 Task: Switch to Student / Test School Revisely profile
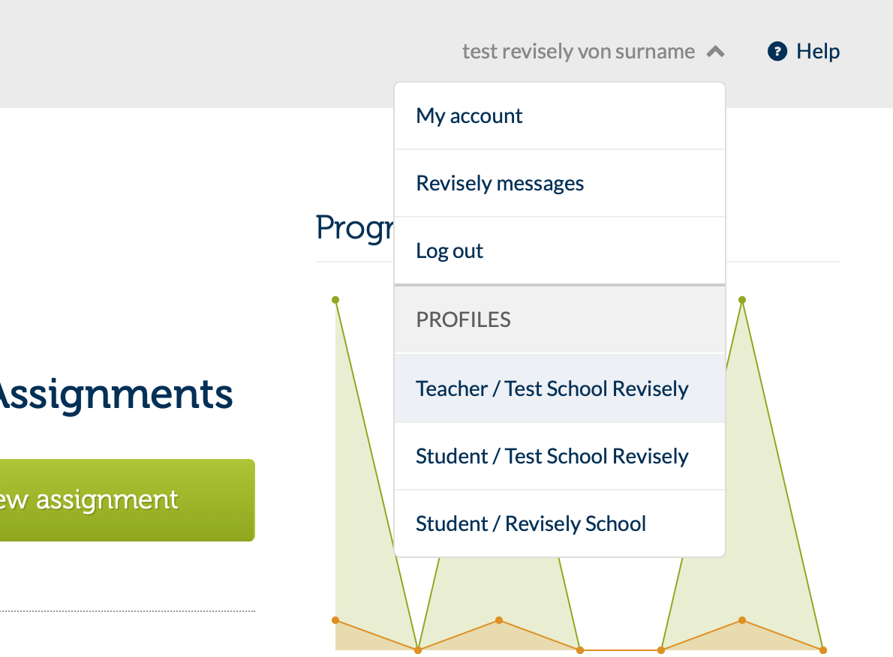click(x=552, y=456)
